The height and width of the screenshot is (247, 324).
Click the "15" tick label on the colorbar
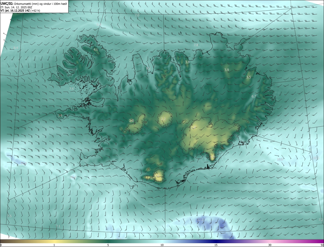coord(216,245)
